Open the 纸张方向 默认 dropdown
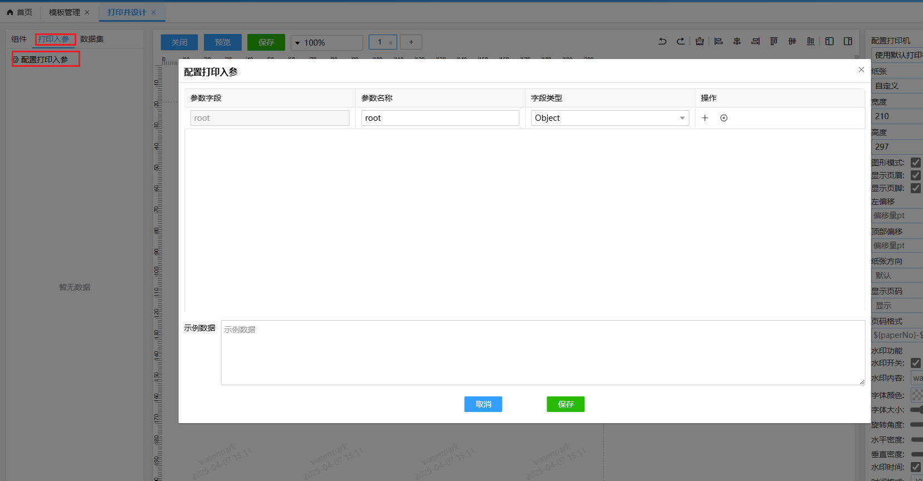The height and width of the screenshot is (481, 923). [x=897, y=276]
